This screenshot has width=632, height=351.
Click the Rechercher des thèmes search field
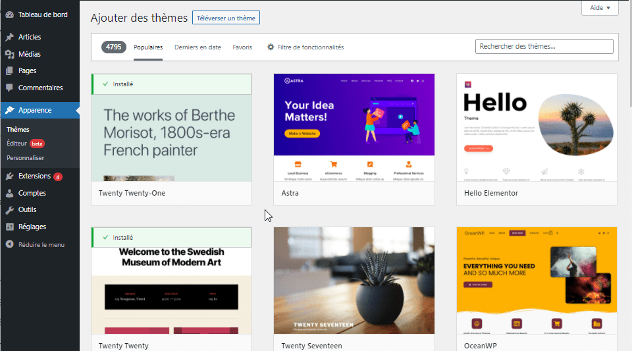point(544,46)
